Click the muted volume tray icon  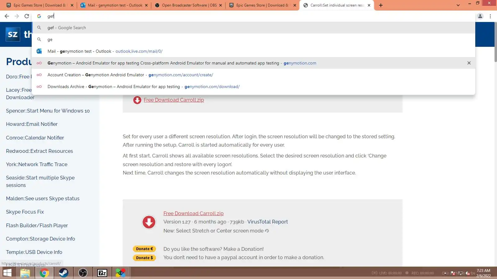pos(467,273)
